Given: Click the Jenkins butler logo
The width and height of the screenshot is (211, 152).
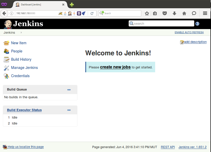Looking at the screenshot, I should (8, 24).
